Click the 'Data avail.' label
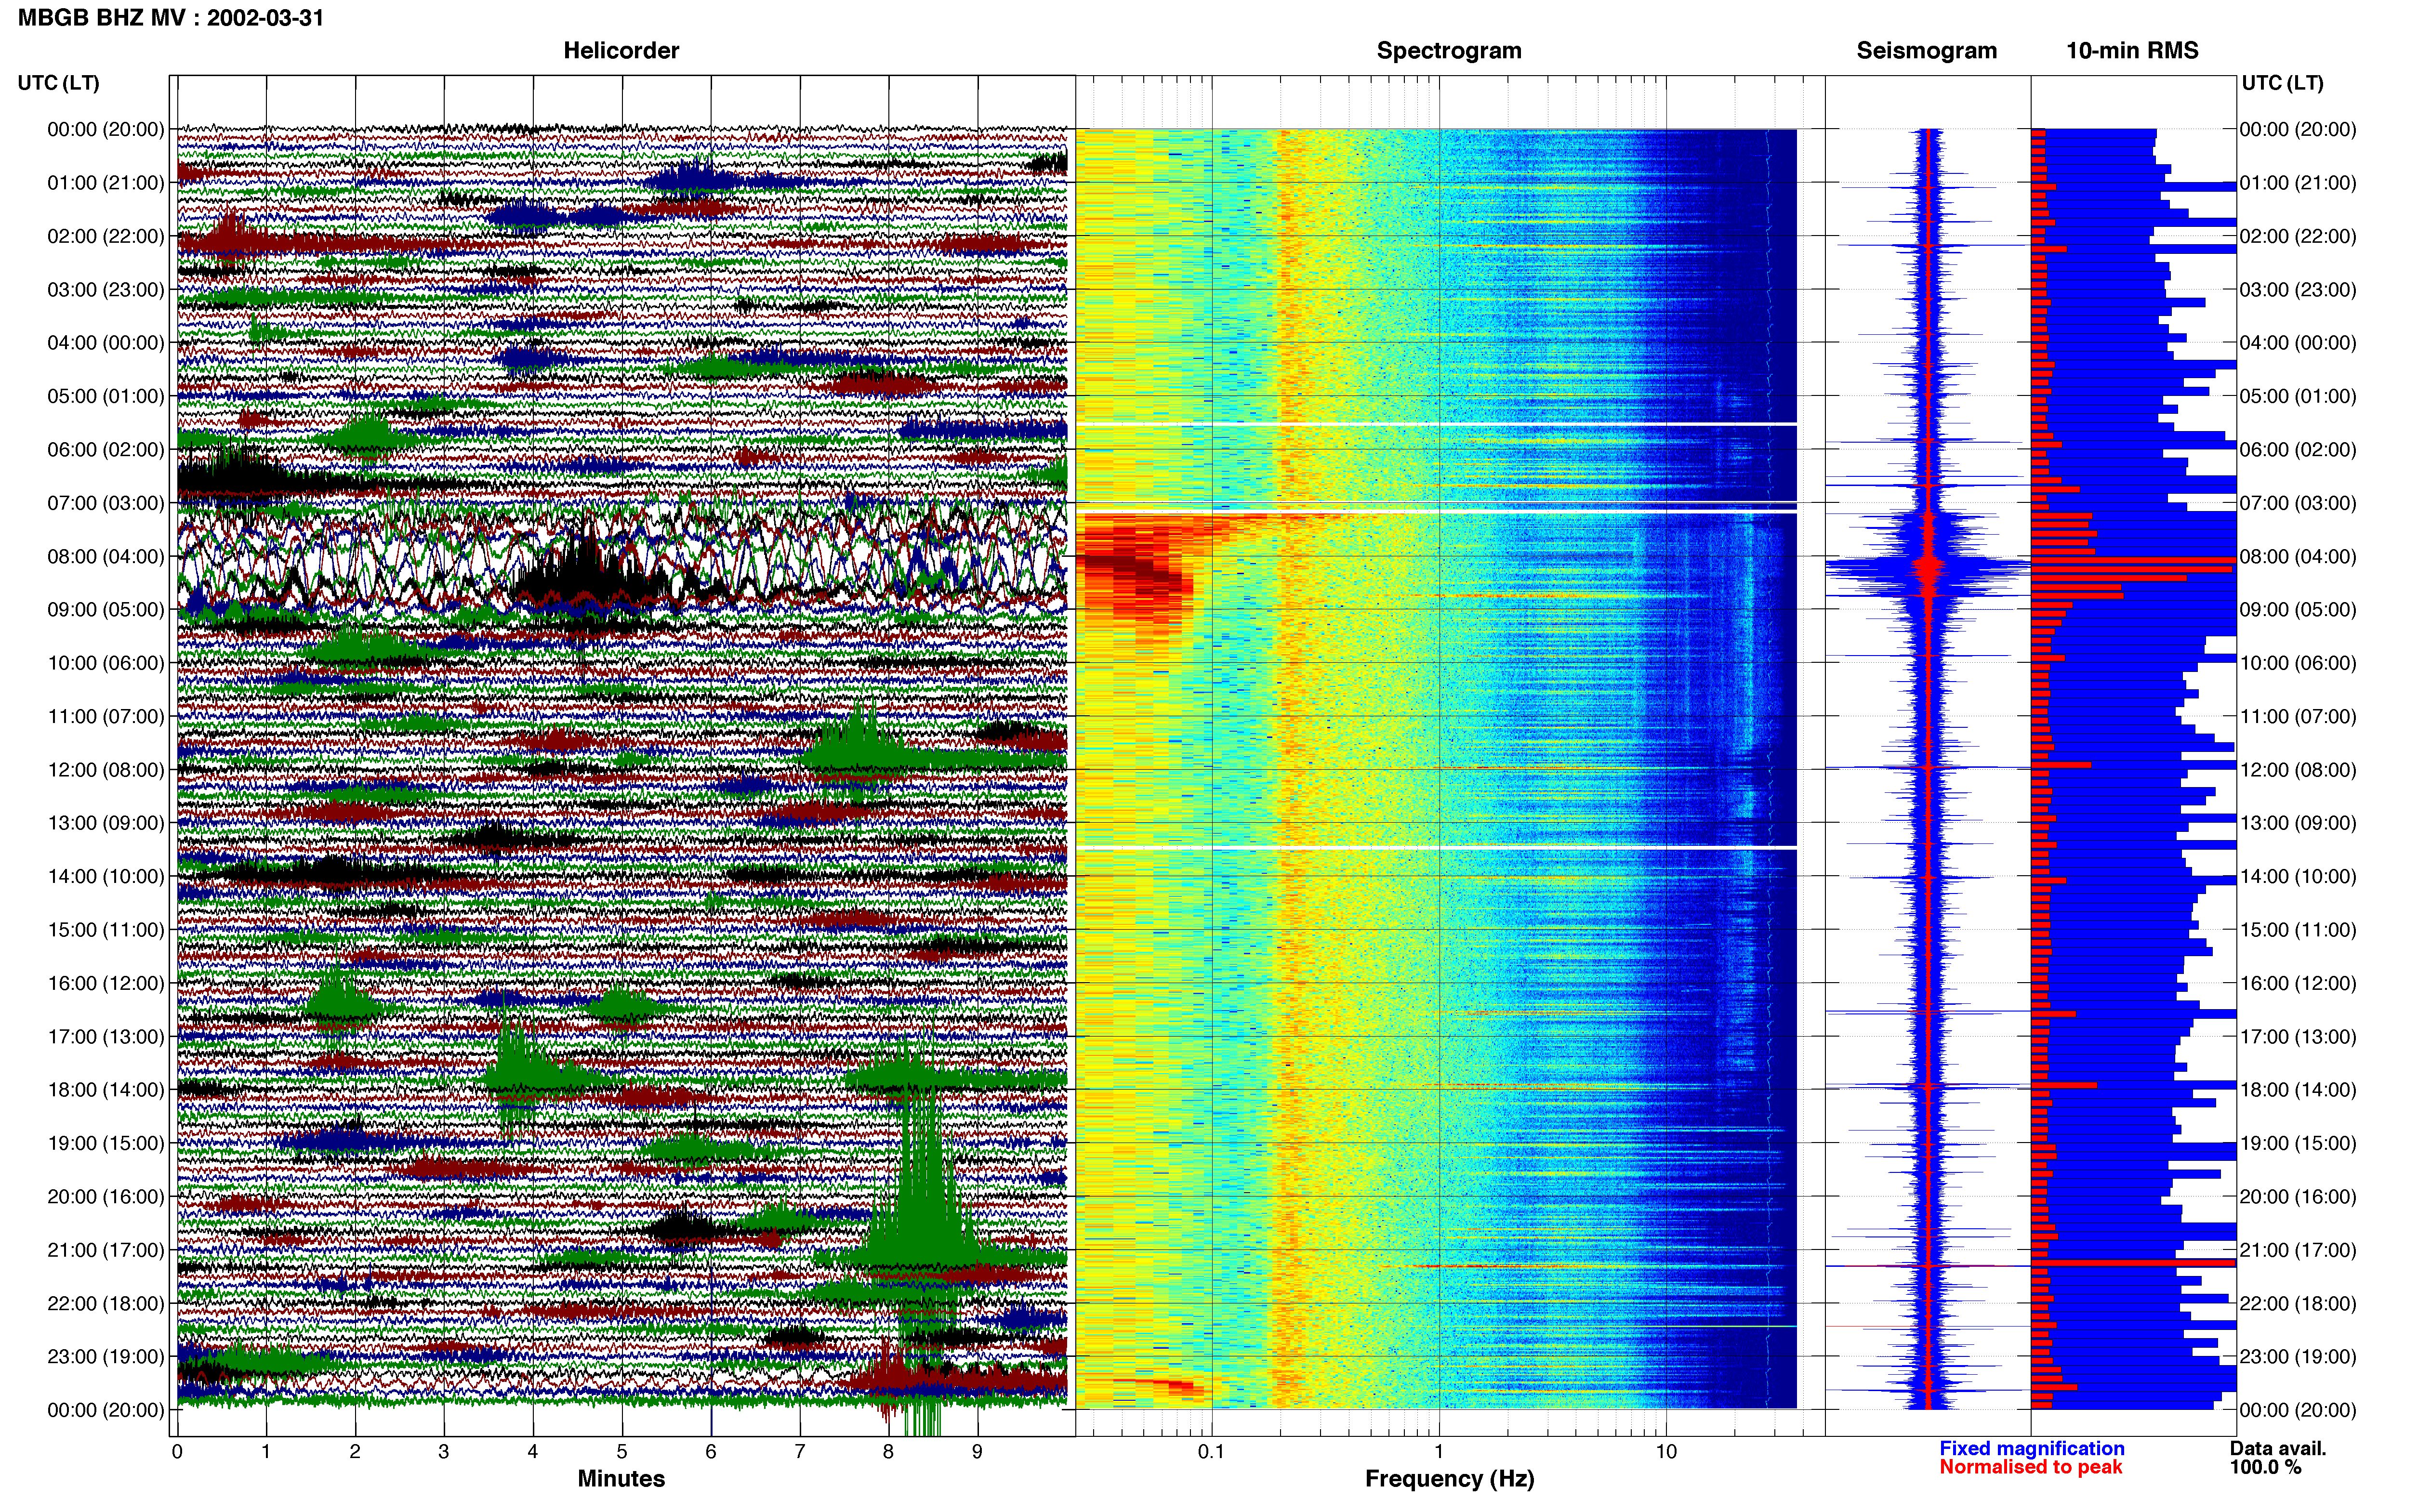The image size is (2418, 1512). (2278, 1449)
